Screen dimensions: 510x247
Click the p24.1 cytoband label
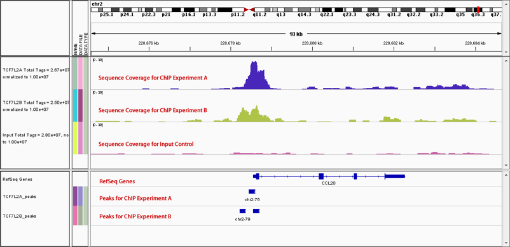pos(127,15)
